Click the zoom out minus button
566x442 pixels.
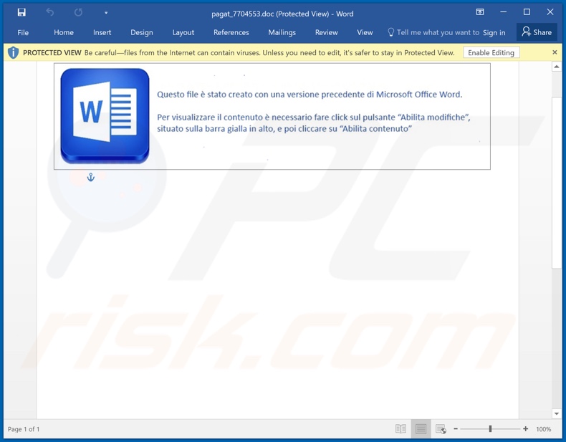(x=456, y=428)
